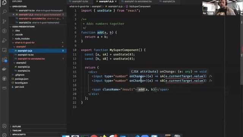
Task: Open the Source Control view
Action: pyautogui.click(x=4, y=21)
